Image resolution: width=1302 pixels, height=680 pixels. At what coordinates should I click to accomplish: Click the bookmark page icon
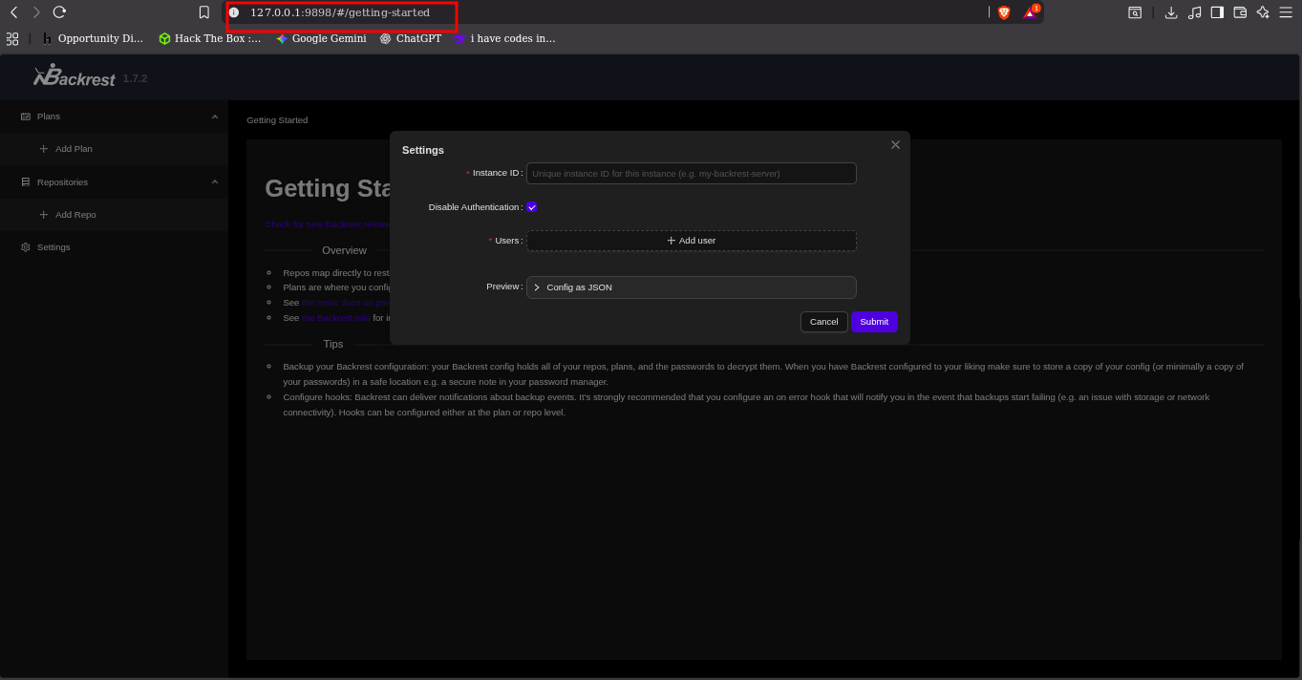pyautogui.click(x=203, y=12)
